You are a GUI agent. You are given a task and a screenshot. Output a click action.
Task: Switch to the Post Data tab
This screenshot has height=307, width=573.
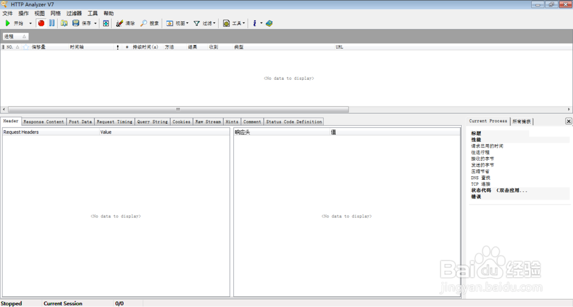point(80,122)
